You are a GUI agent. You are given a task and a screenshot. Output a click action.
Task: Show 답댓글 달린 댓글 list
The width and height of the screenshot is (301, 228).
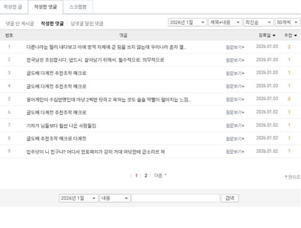tap(87, 23)
